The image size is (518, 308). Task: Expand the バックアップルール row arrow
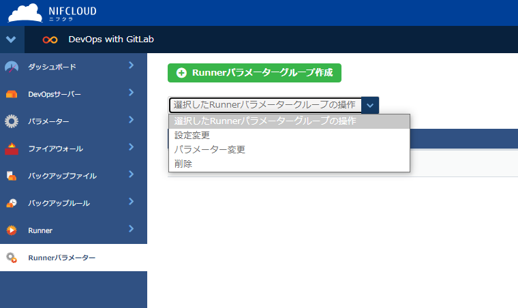[131, 202]
